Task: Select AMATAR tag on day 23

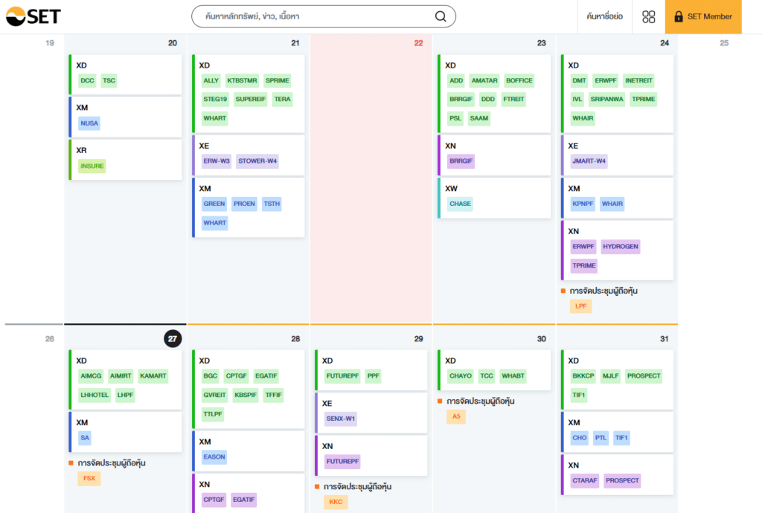Action: [484, 80]
